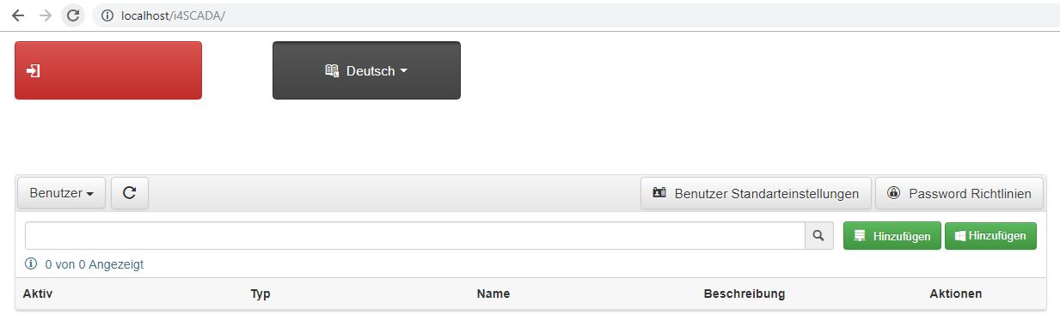Click inside the user search field
The width and height of the screenshot is (1060, 321).
(414, 235)
